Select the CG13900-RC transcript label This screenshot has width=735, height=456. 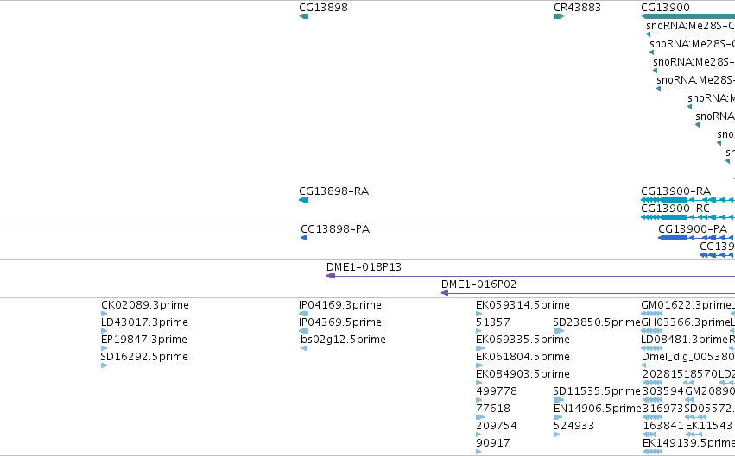pos(675,209)
